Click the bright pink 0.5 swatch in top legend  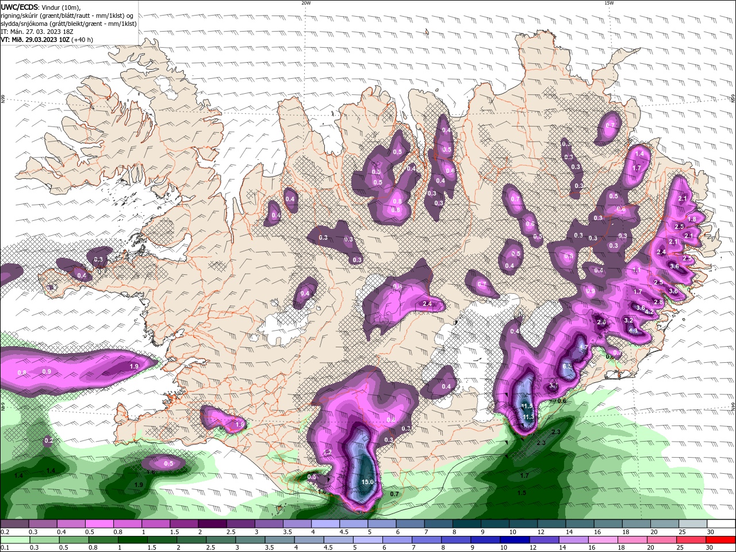point(99,524)
